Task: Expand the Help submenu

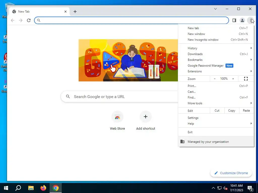Action: [216, 124]
